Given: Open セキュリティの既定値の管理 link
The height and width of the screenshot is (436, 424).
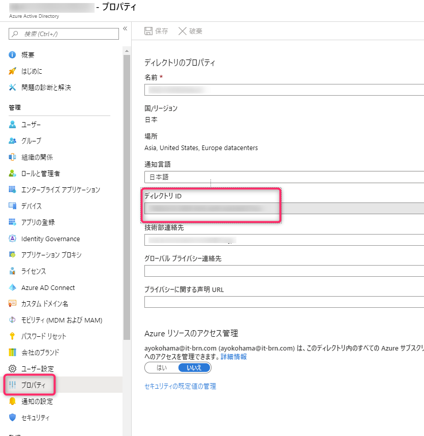Looking at the screenshot, I should 180,386.
